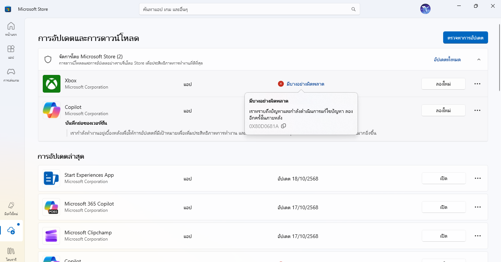
Task: Click the การอัปเดตล่าสุด section heading
Action: tap(61, 156)
